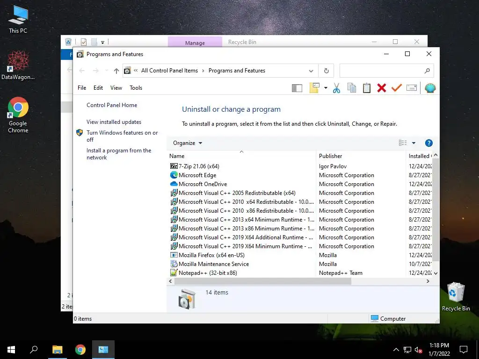Click the blue help question mark icon
The image size is (479, 359).
[x=428, y=143]
